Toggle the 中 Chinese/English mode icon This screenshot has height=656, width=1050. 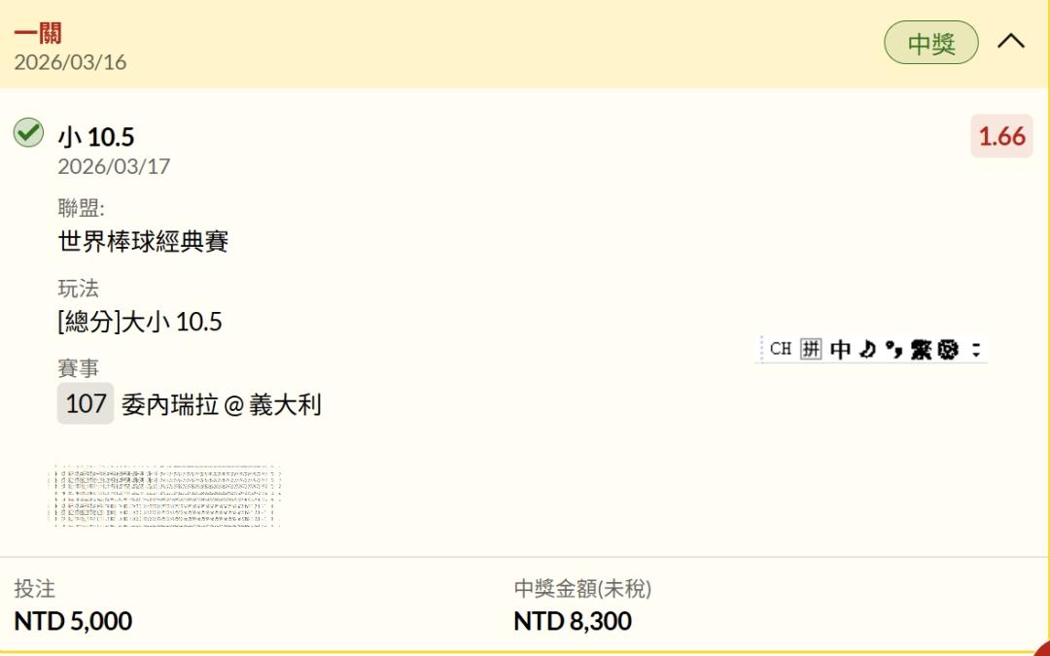(x=840, y=349)
